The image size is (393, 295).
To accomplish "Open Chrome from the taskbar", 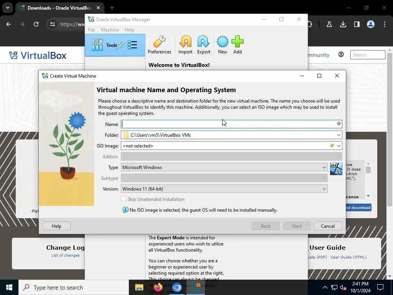I will coord(177,287).
